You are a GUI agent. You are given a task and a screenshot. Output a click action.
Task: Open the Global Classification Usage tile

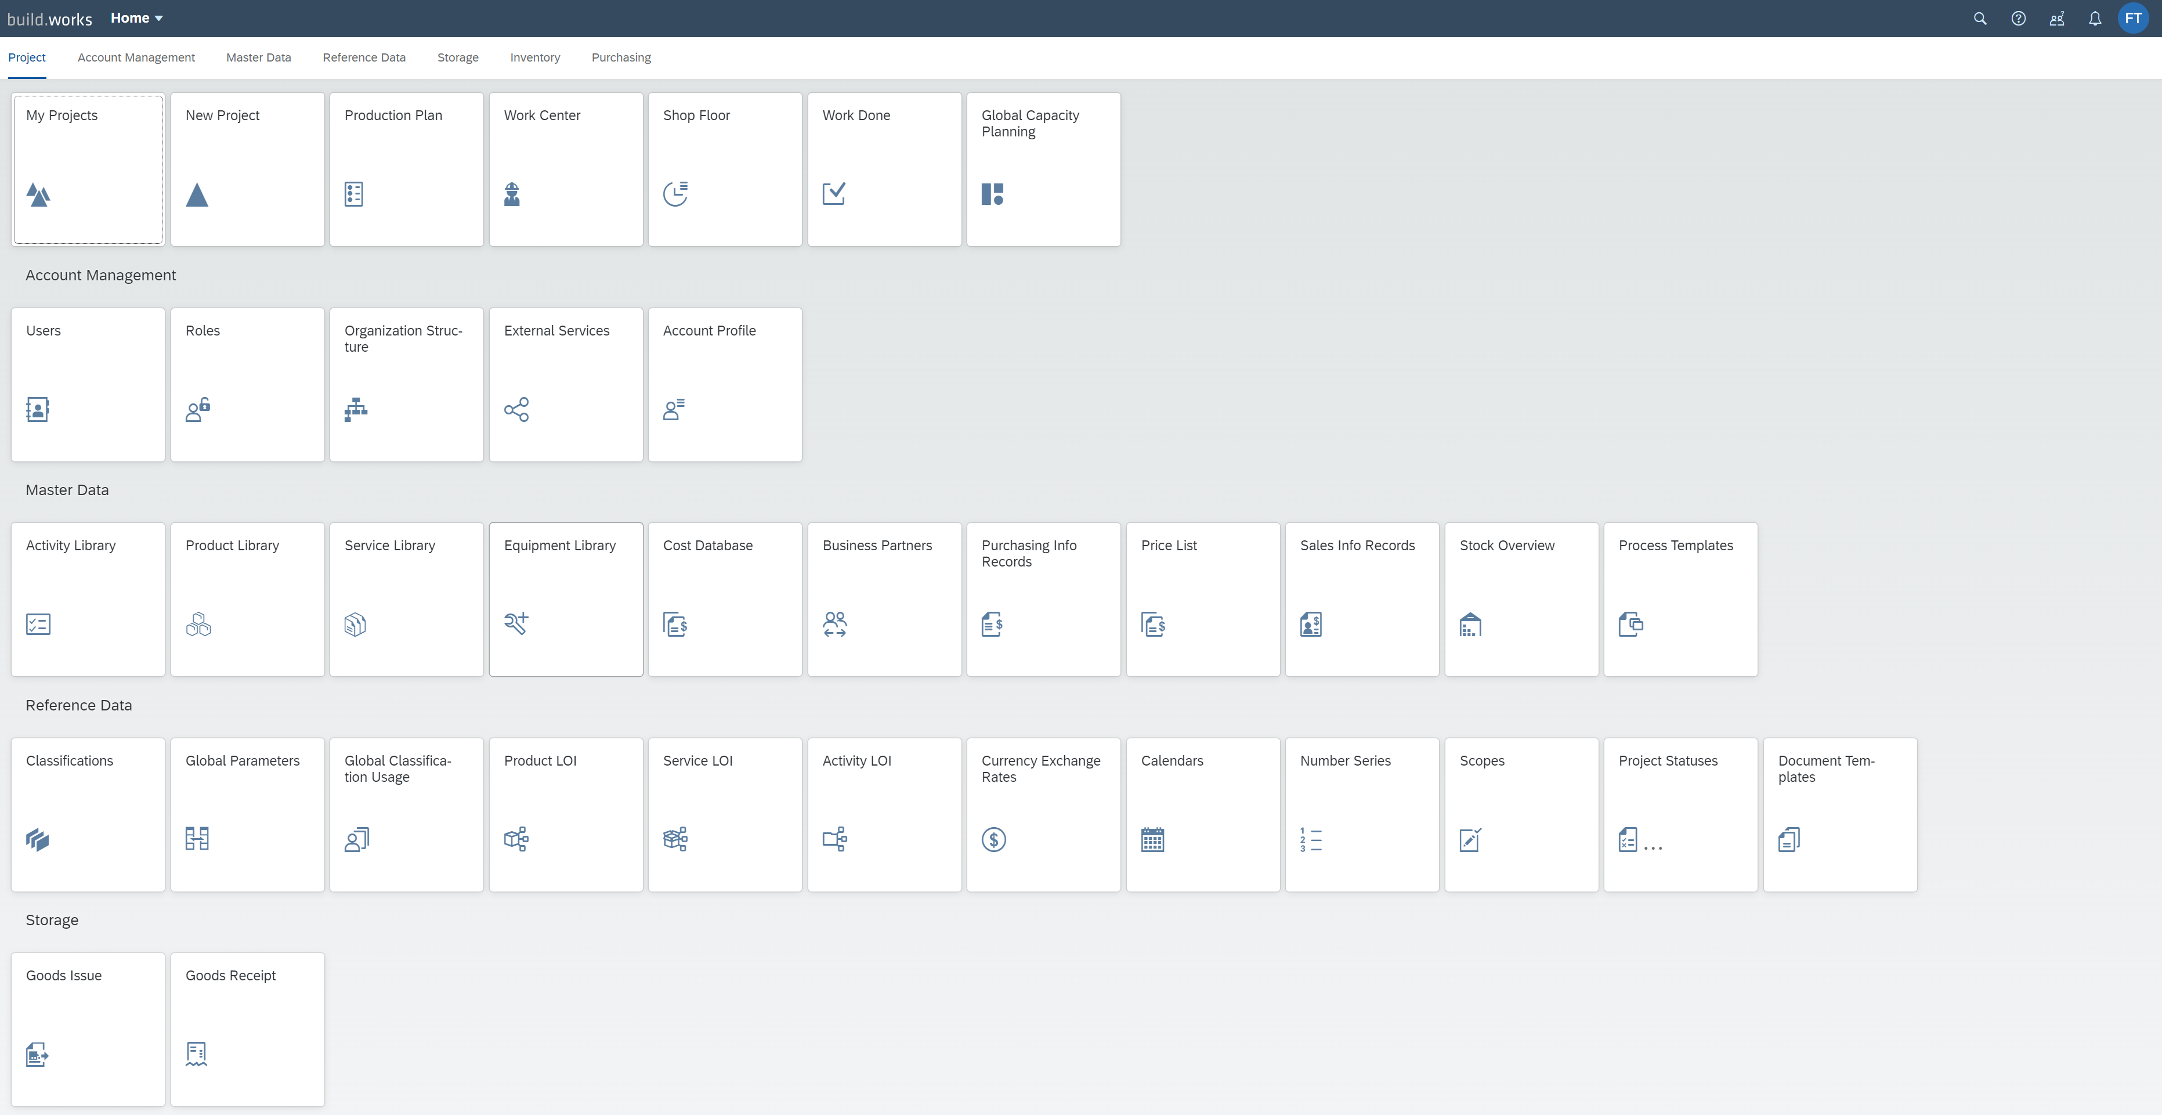click(x=406, y=814)
